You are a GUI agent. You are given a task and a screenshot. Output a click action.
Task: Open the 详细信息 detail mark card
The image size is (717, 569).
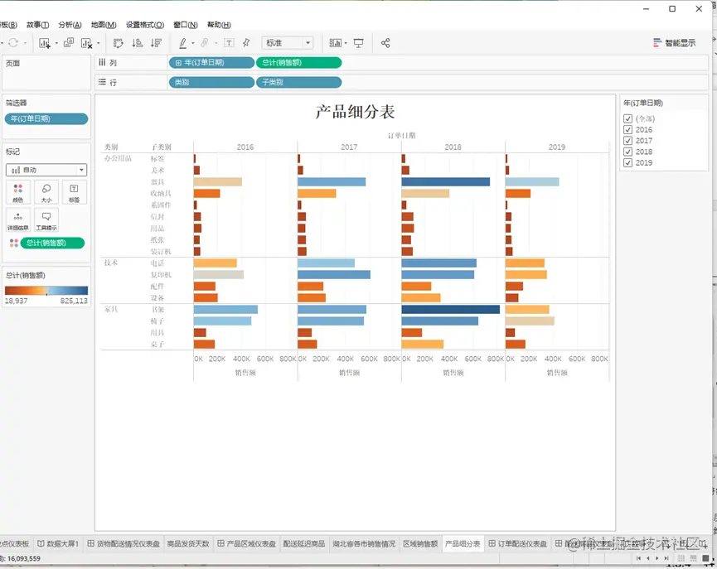click(18, 219)
